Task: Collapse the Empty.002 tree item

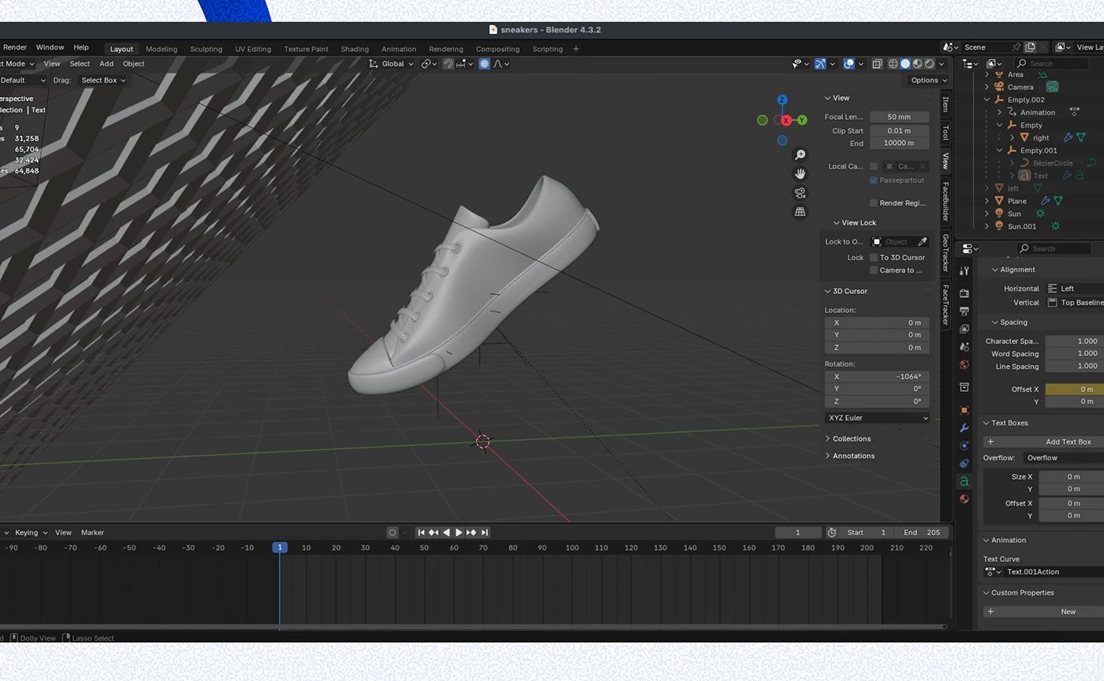Action: pyautogui.click(x=987, y=100)
